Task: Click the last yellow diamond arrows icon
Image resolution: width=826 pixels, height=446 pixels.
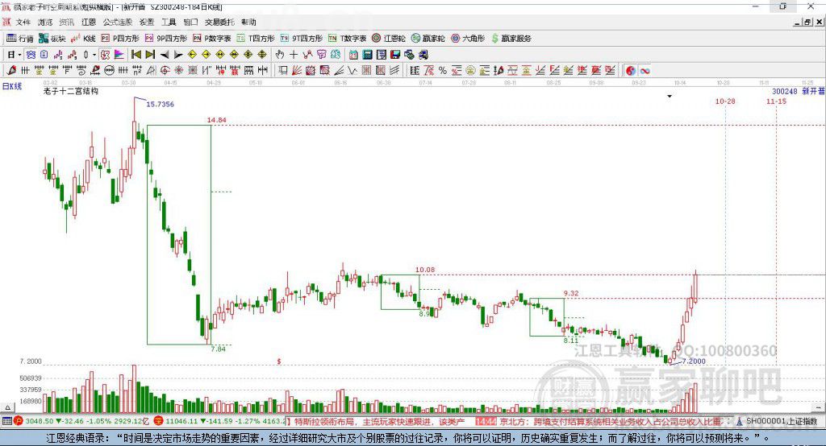Action: click(x=262, y=55)
